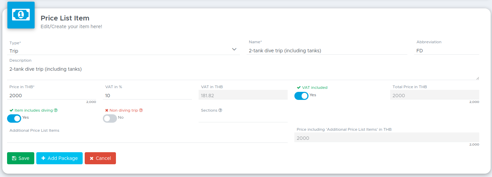Viewport: 492px width, 177px height.
Task: Click the 'Price List Item' heading text
Action: [65, 18]
